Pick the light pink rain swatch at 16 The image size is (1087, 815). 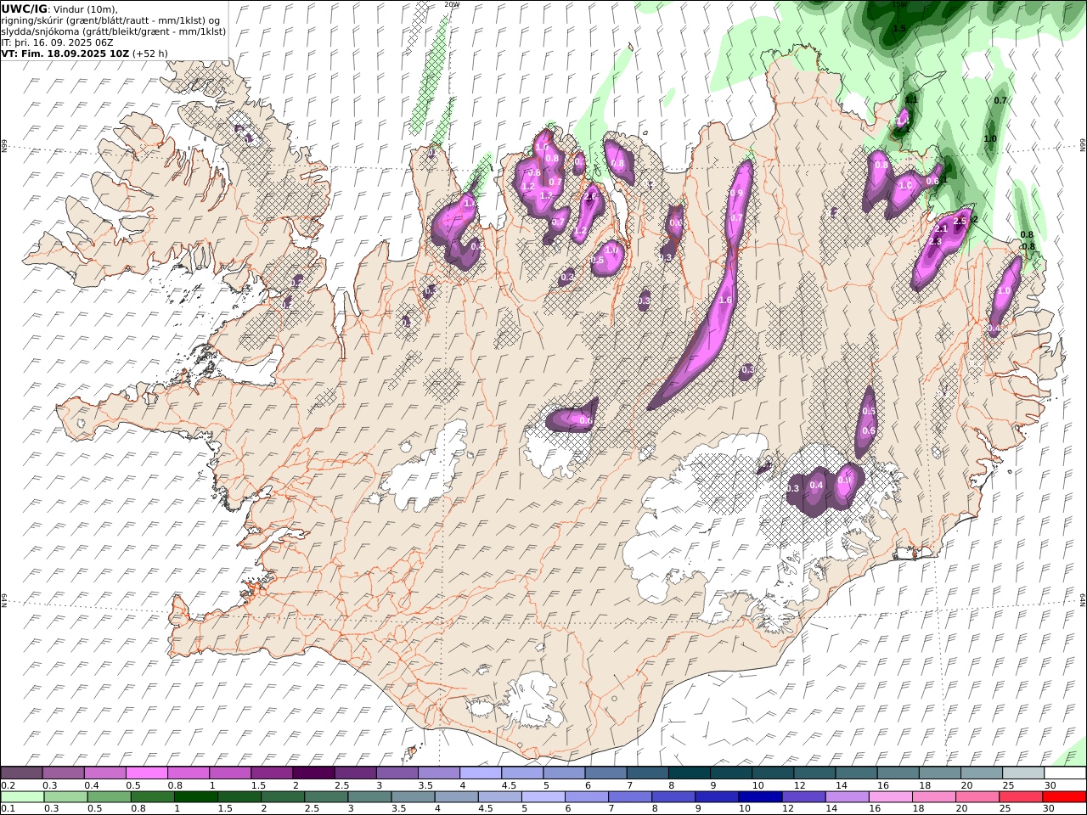889,796
